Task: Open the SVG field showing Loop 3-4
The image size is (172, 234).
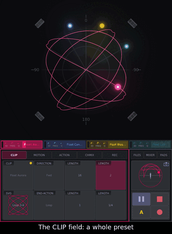Action: [18, 205]
